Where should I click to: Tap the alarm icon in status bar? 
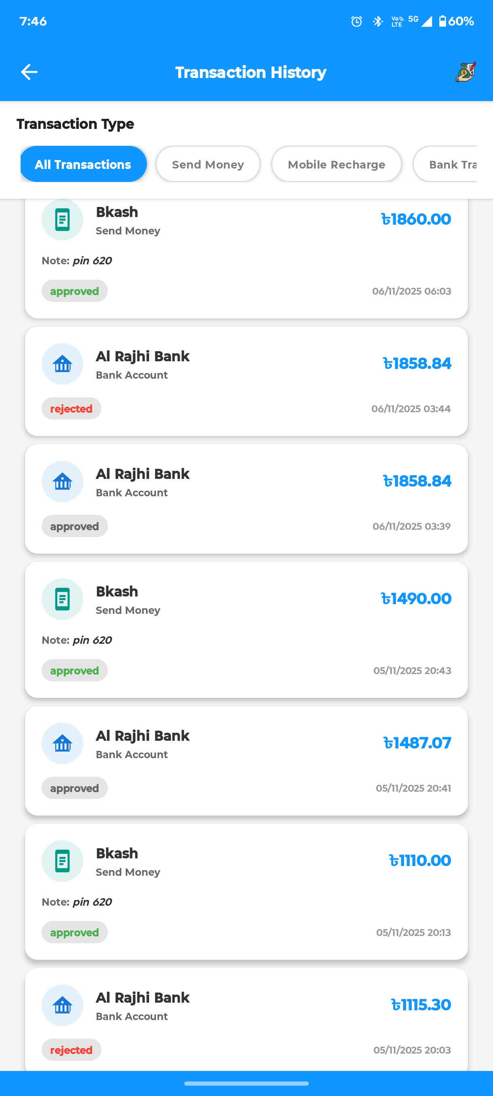pyautogui.click(x=356, y=21)
